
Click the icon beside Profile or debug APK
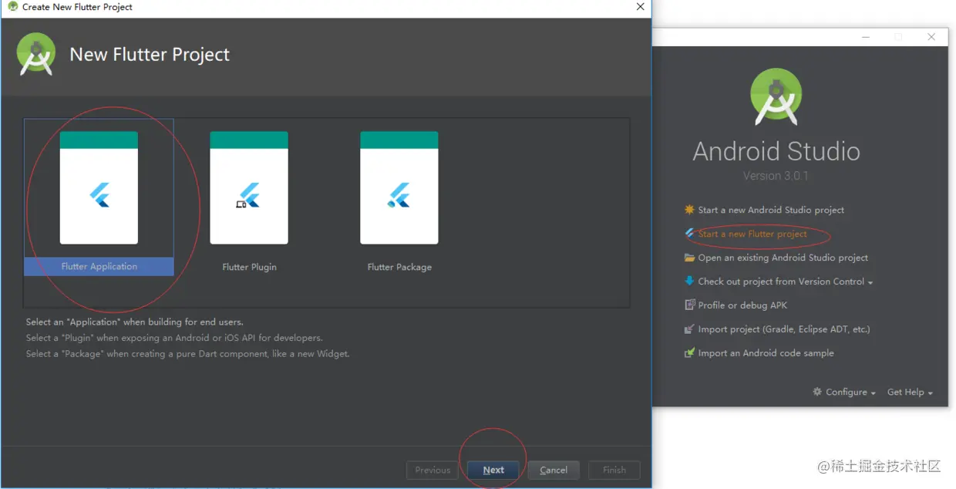pyautogui.click(x=689, y=305)
